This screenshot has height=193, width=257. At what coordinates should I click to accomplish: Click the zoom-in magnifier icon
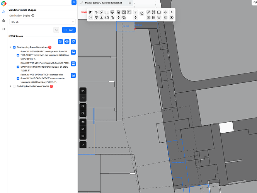tap(83, 106)
